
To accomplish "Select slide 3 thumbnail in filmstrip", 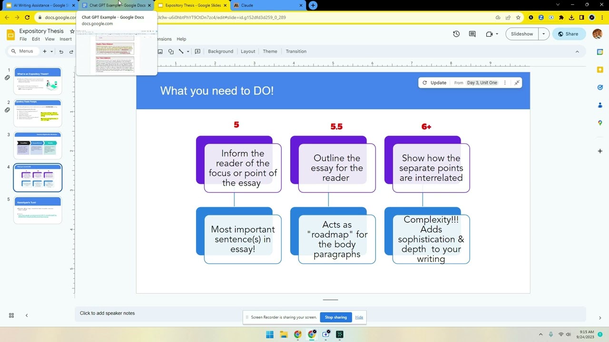I will [x=38, y=145].
